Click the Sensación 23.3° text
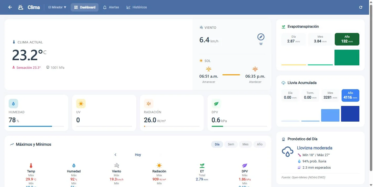 pos(28,67)
